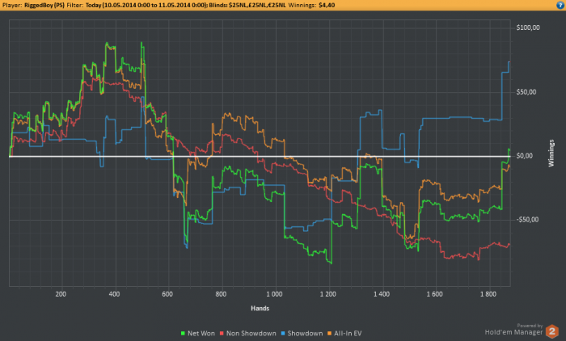Click the -$50,00 axis label

[x=527, y=220]
